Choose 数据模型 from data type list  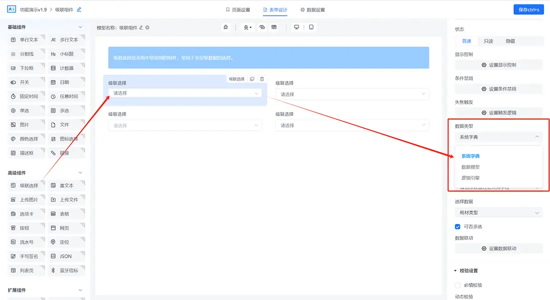click(x=470, y=167)
